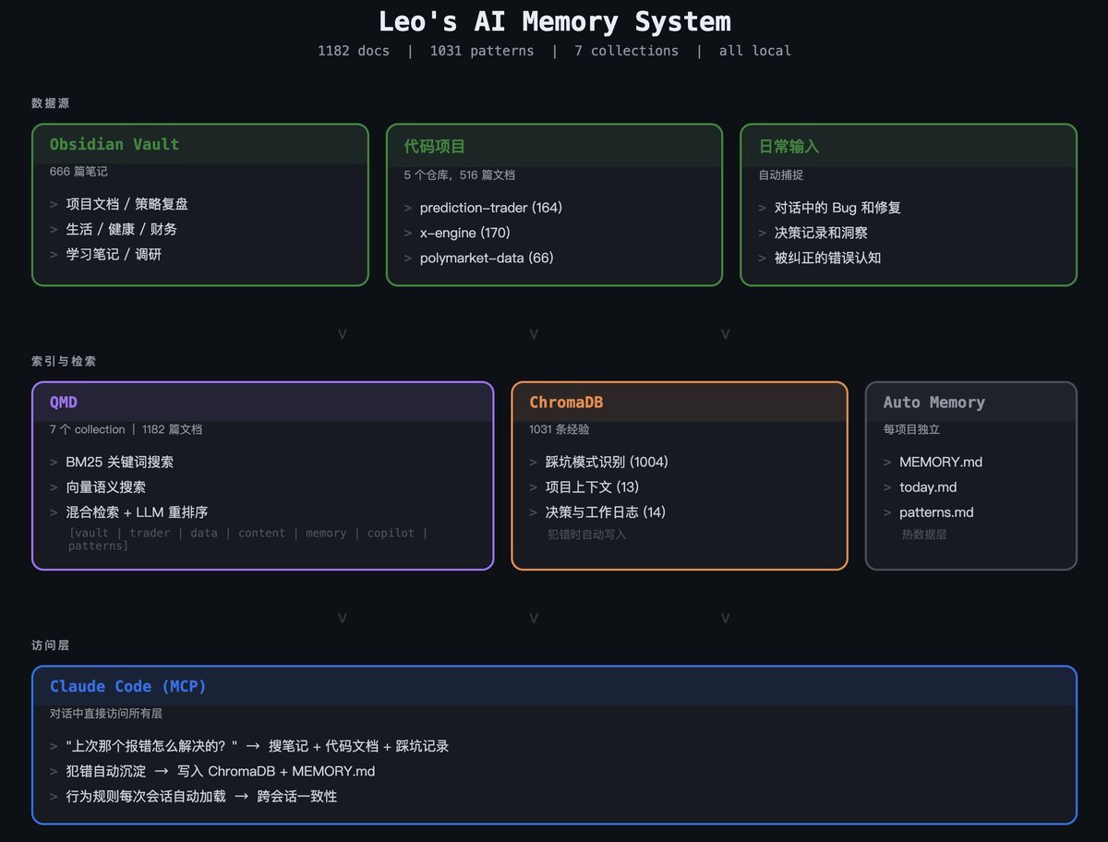
Task: Click the QMD panel title
Action: coord(64,403)
